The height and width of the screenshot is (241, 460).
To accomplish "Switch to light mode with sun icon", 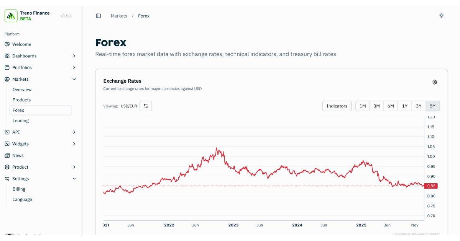I will [441, 16].
